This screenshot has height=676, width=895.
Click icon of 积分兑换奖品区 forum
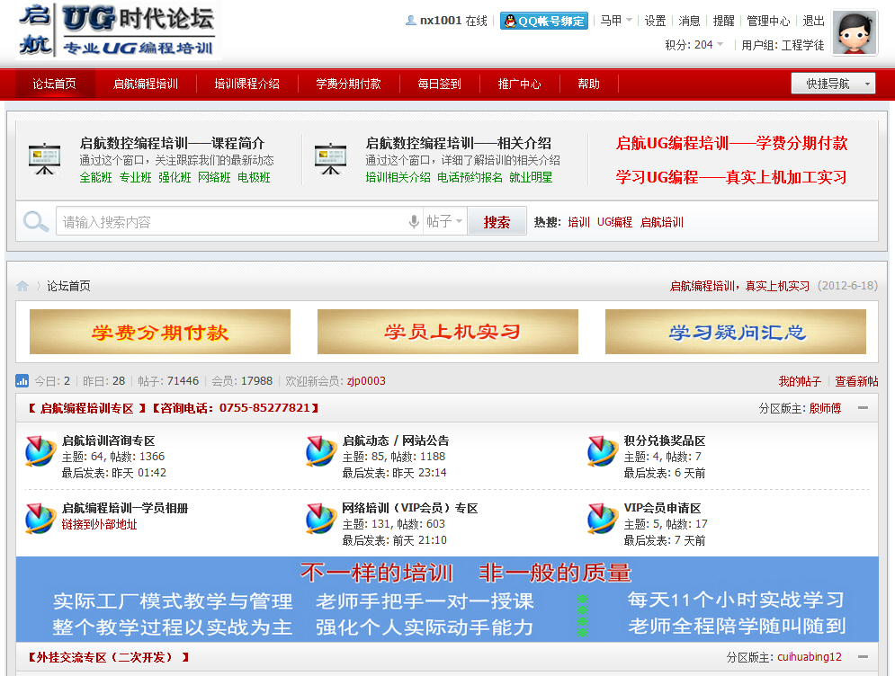tap(602, 451)
